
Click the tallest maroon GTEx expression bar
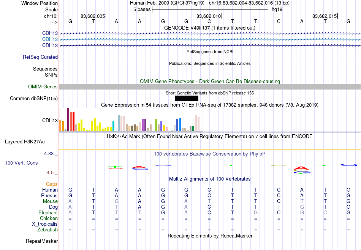point(68,119)
